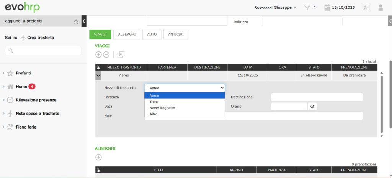The height and width of the screenshot is (178, 392).
Task: Collapse the Aereo trip row chevron
Action: point(98,76)
